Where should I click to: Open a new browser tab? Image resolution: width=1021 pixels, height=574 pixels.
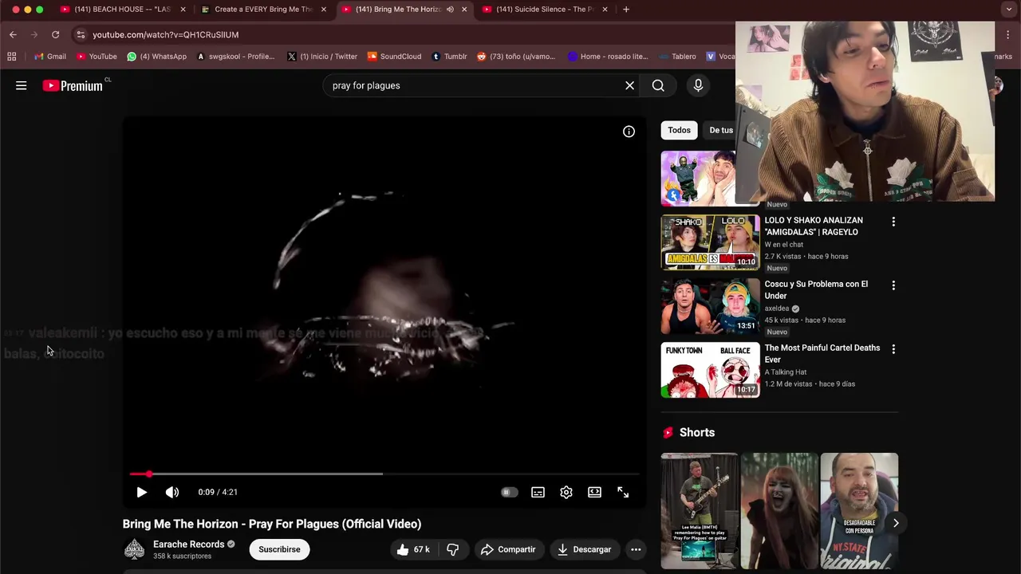[x=626, y=10]
